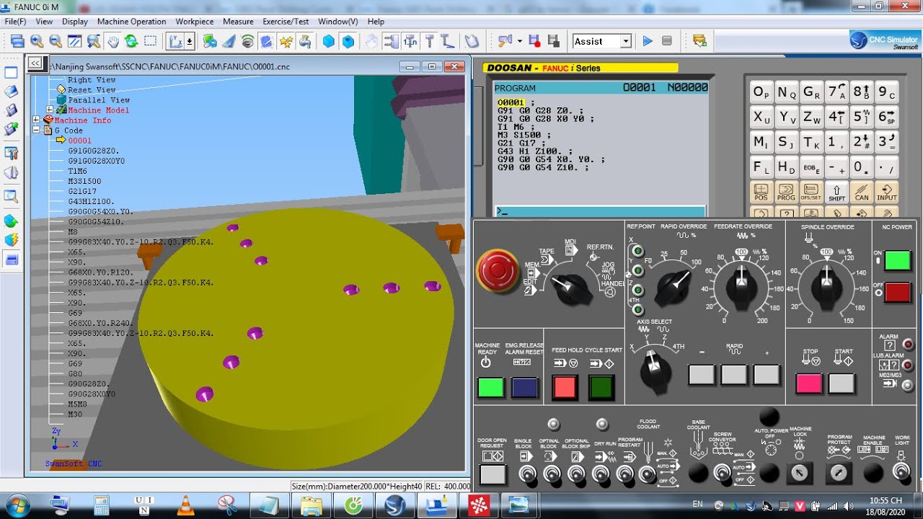Image resolution: width=923 pixels, height=519 pixels.
Task: Toggle the Dry Run switch
Action: [x=601, y=474]
